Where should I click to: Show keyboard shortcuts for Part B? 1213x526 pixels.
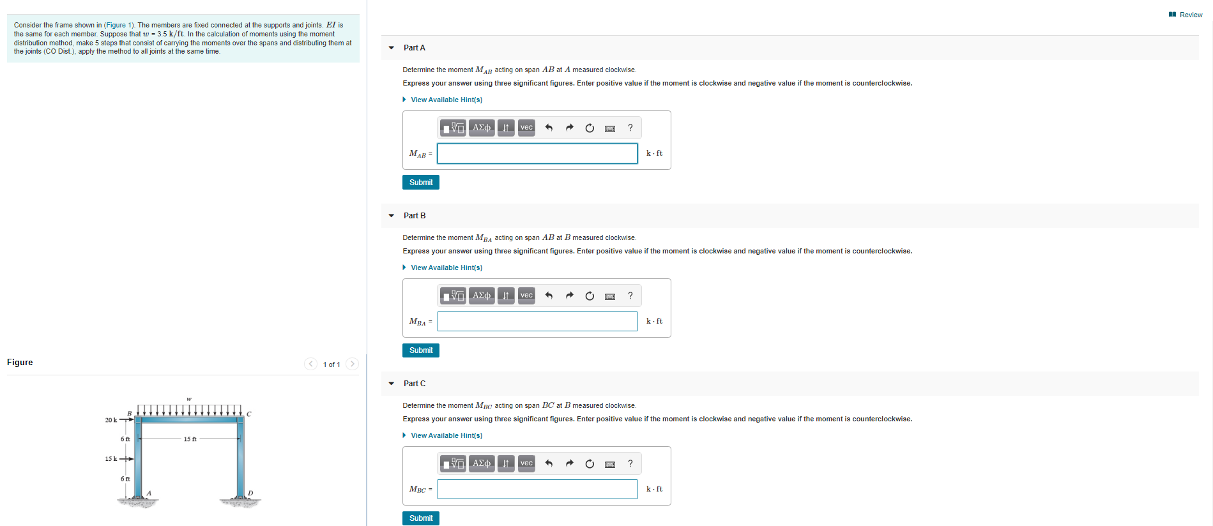(610, 296)
